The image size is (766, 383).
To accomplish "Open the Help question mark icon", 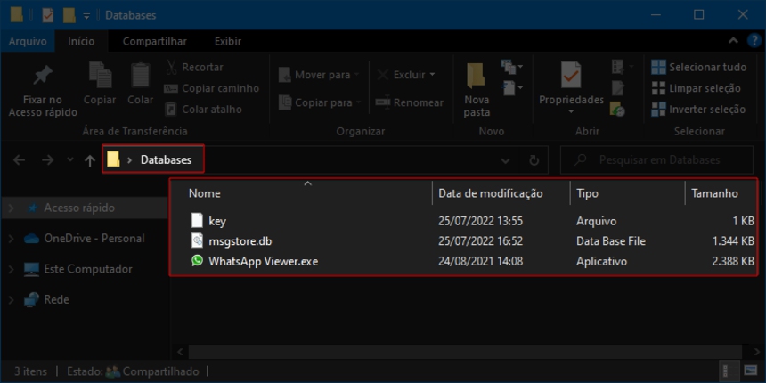I will pos(754,41).
